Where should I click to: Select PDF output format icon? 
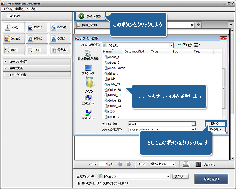[x=13, y=27]
